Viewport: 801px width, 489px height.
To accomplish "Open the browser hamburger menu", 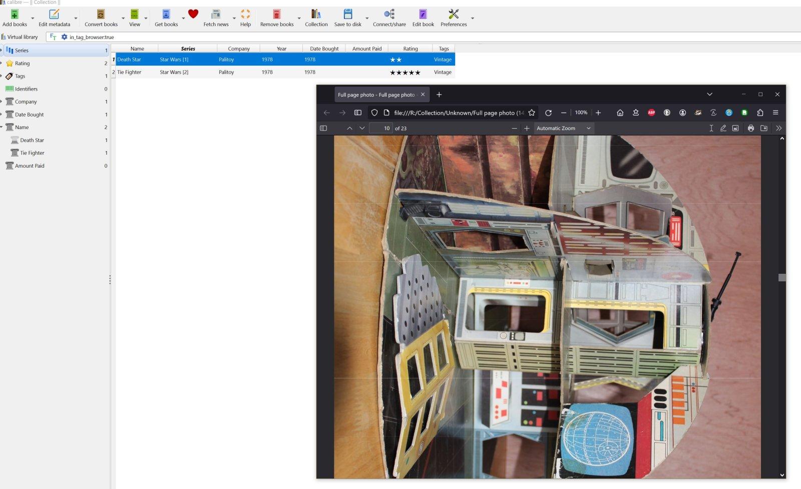I will 775,113.
